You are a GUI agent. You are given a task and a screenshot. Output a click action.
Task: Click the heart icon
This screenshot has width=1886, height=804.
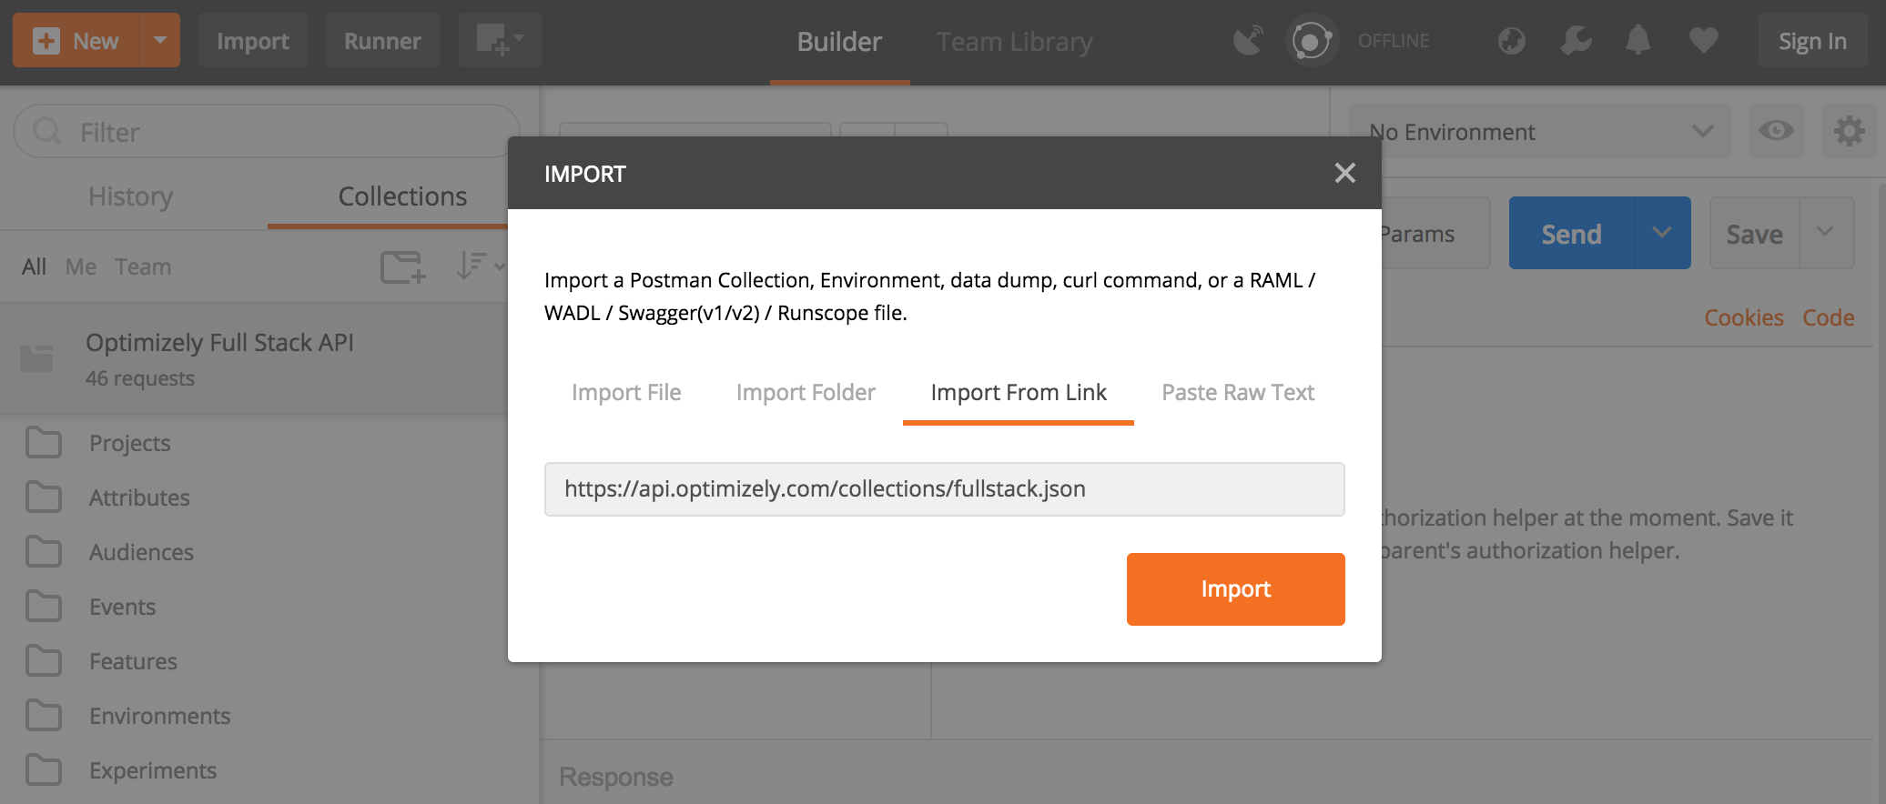pyautogui.click(x=1703, y=41)
